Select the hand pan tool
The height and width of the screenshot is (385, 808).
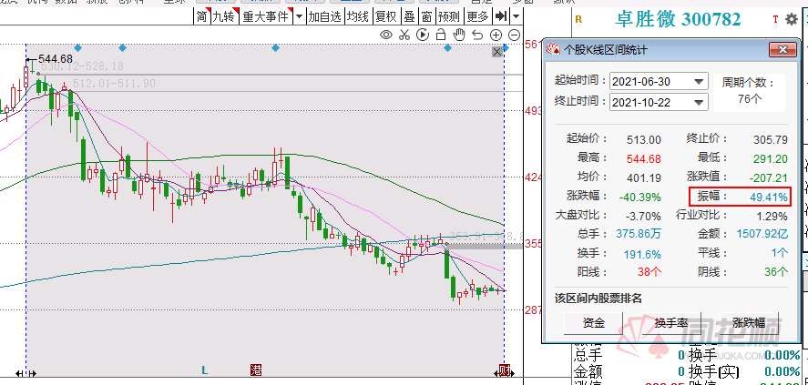click(x=459, y=35)
